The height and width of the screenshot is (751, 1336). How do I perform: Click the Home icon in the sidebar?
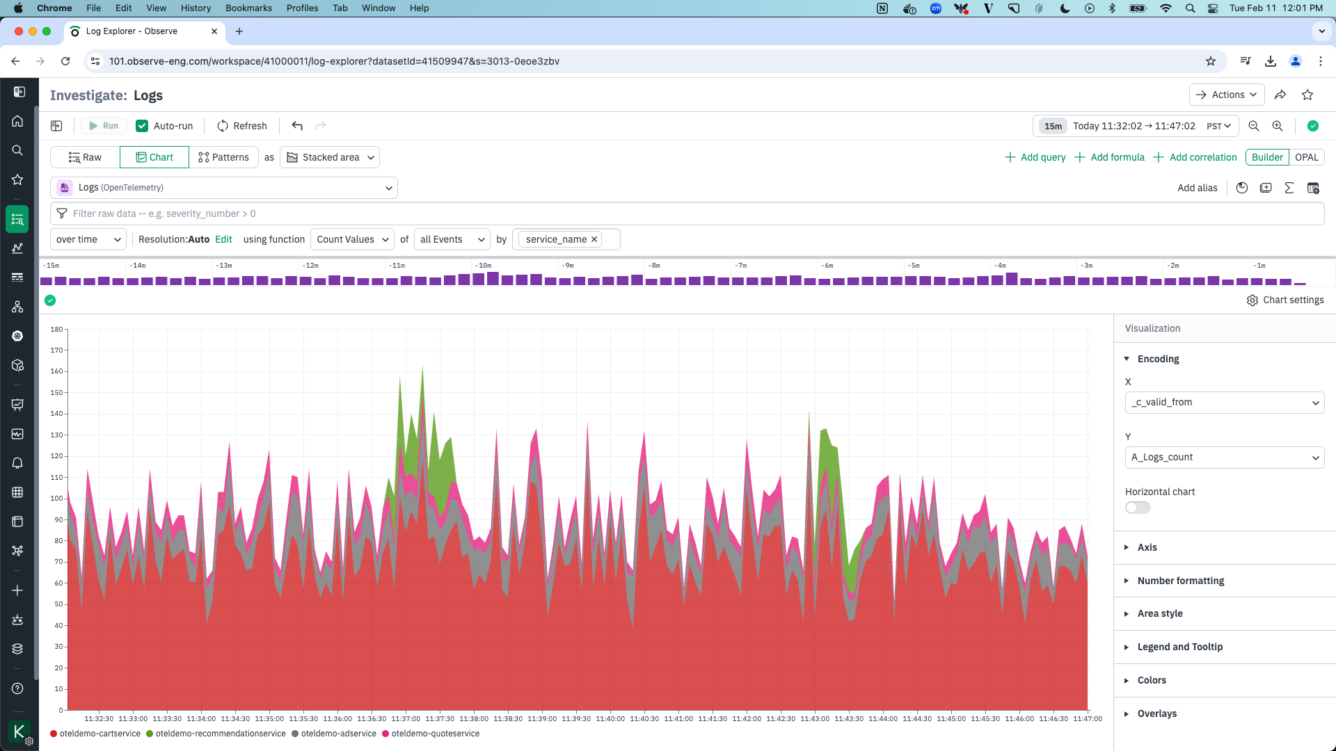point(17,121)
